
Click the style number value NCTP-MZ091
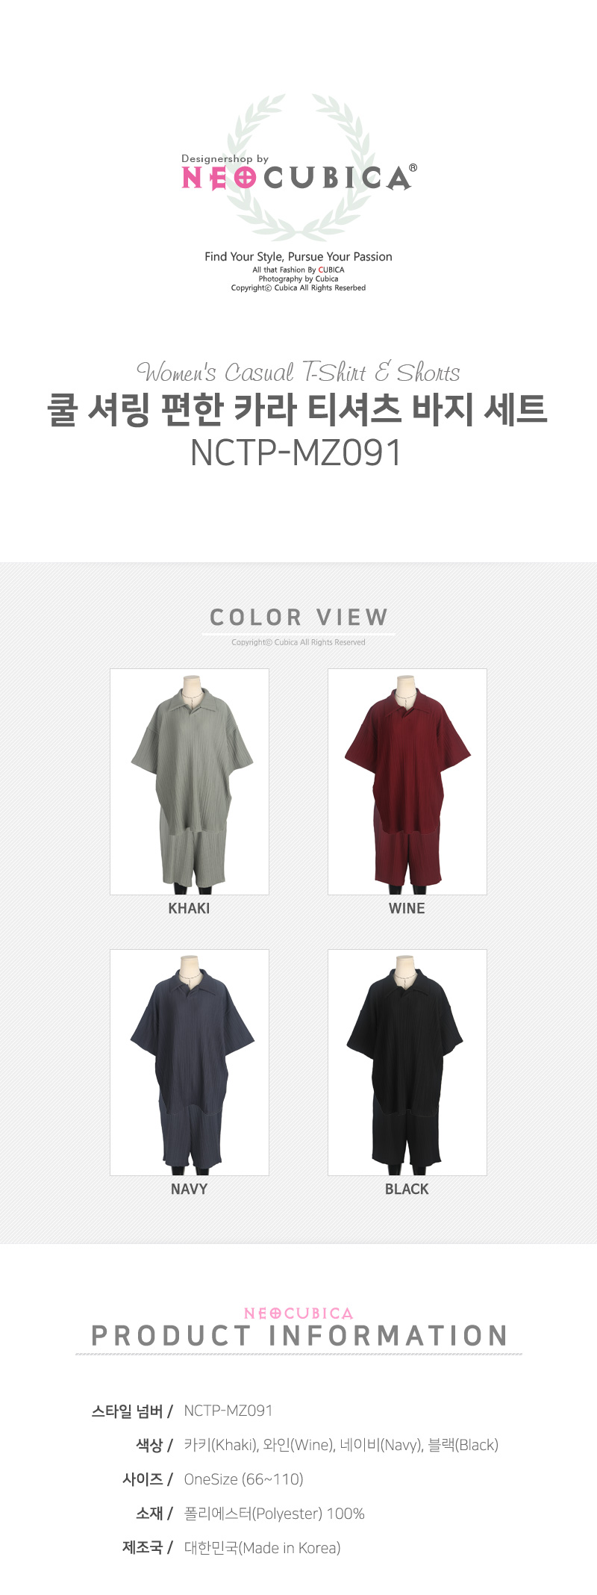click(228, 1411)
